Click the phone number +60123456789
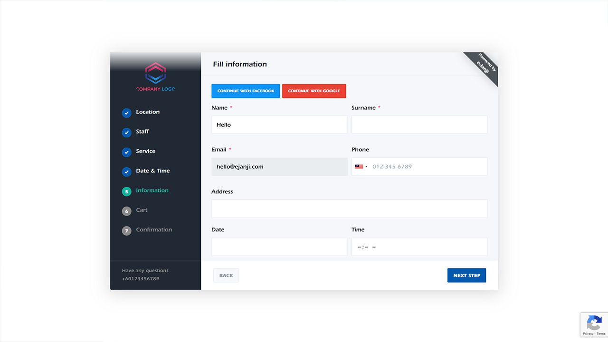This screenshot has height=342, width=608. pyautogui.click(x=141, y=279)
